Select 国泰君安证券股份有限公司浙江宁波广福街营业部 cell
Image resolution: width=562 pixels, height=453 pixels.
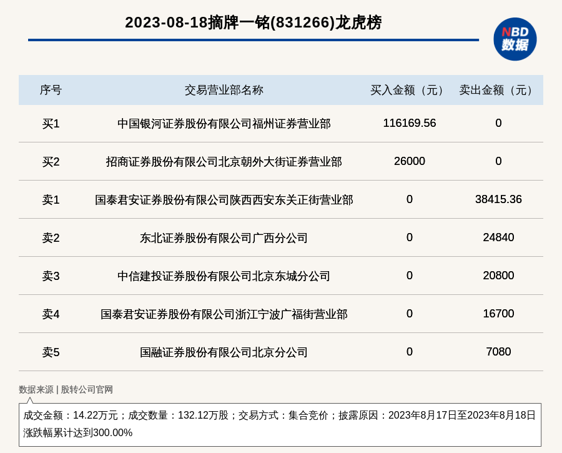point(224,314)
